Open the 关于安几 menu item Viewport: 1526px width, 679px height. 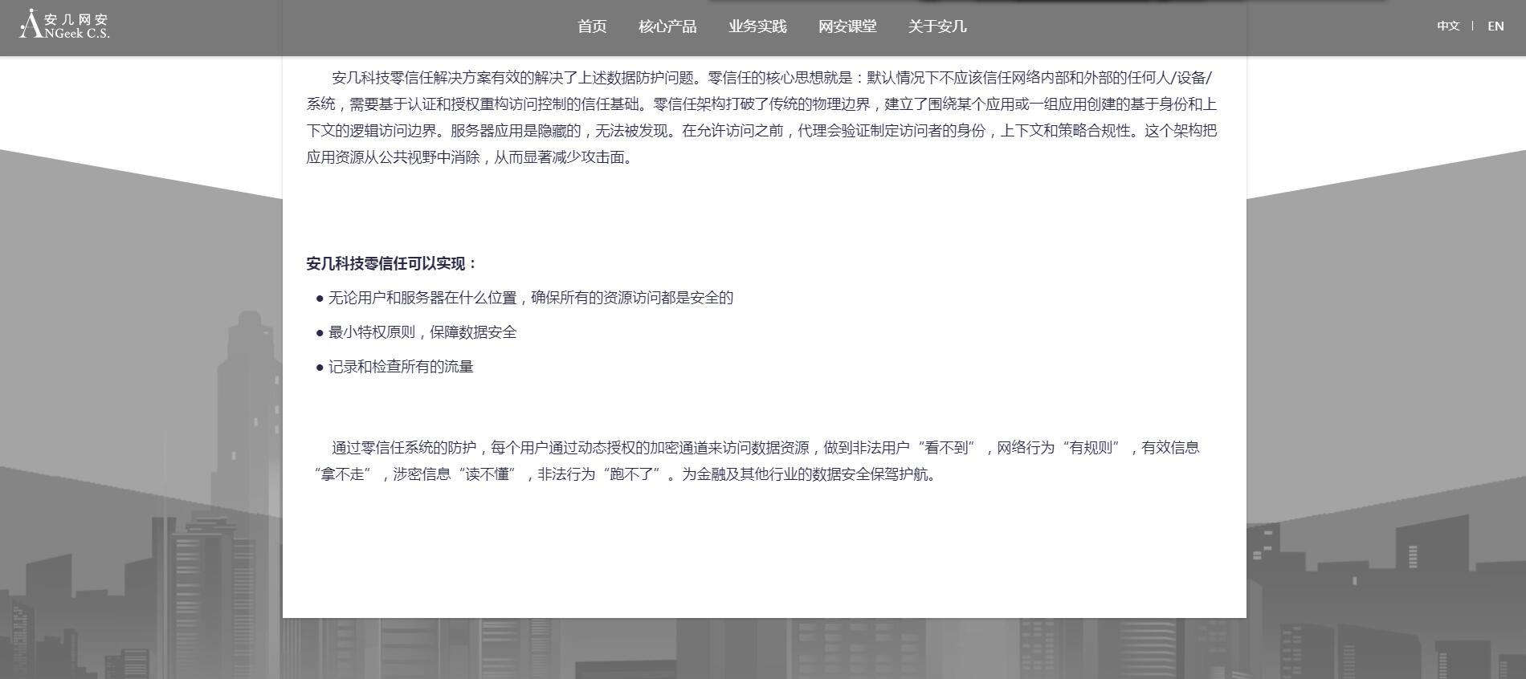point(937,26)
